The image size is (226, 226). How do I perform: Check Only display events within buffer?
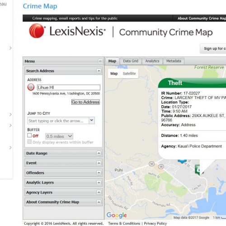29,141
